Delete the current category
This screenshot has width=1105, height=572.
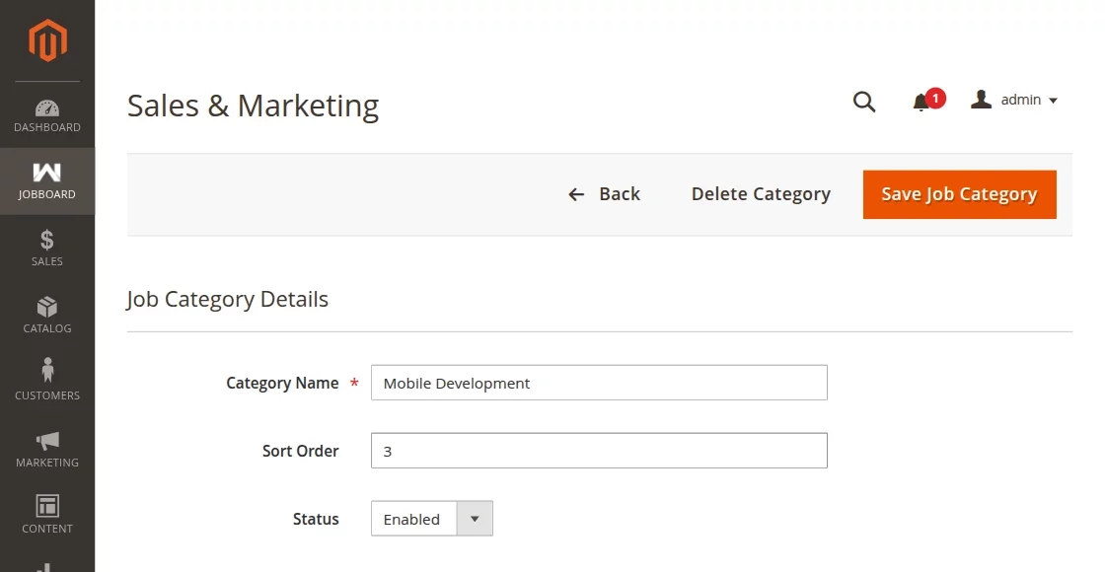click(760, 194)
